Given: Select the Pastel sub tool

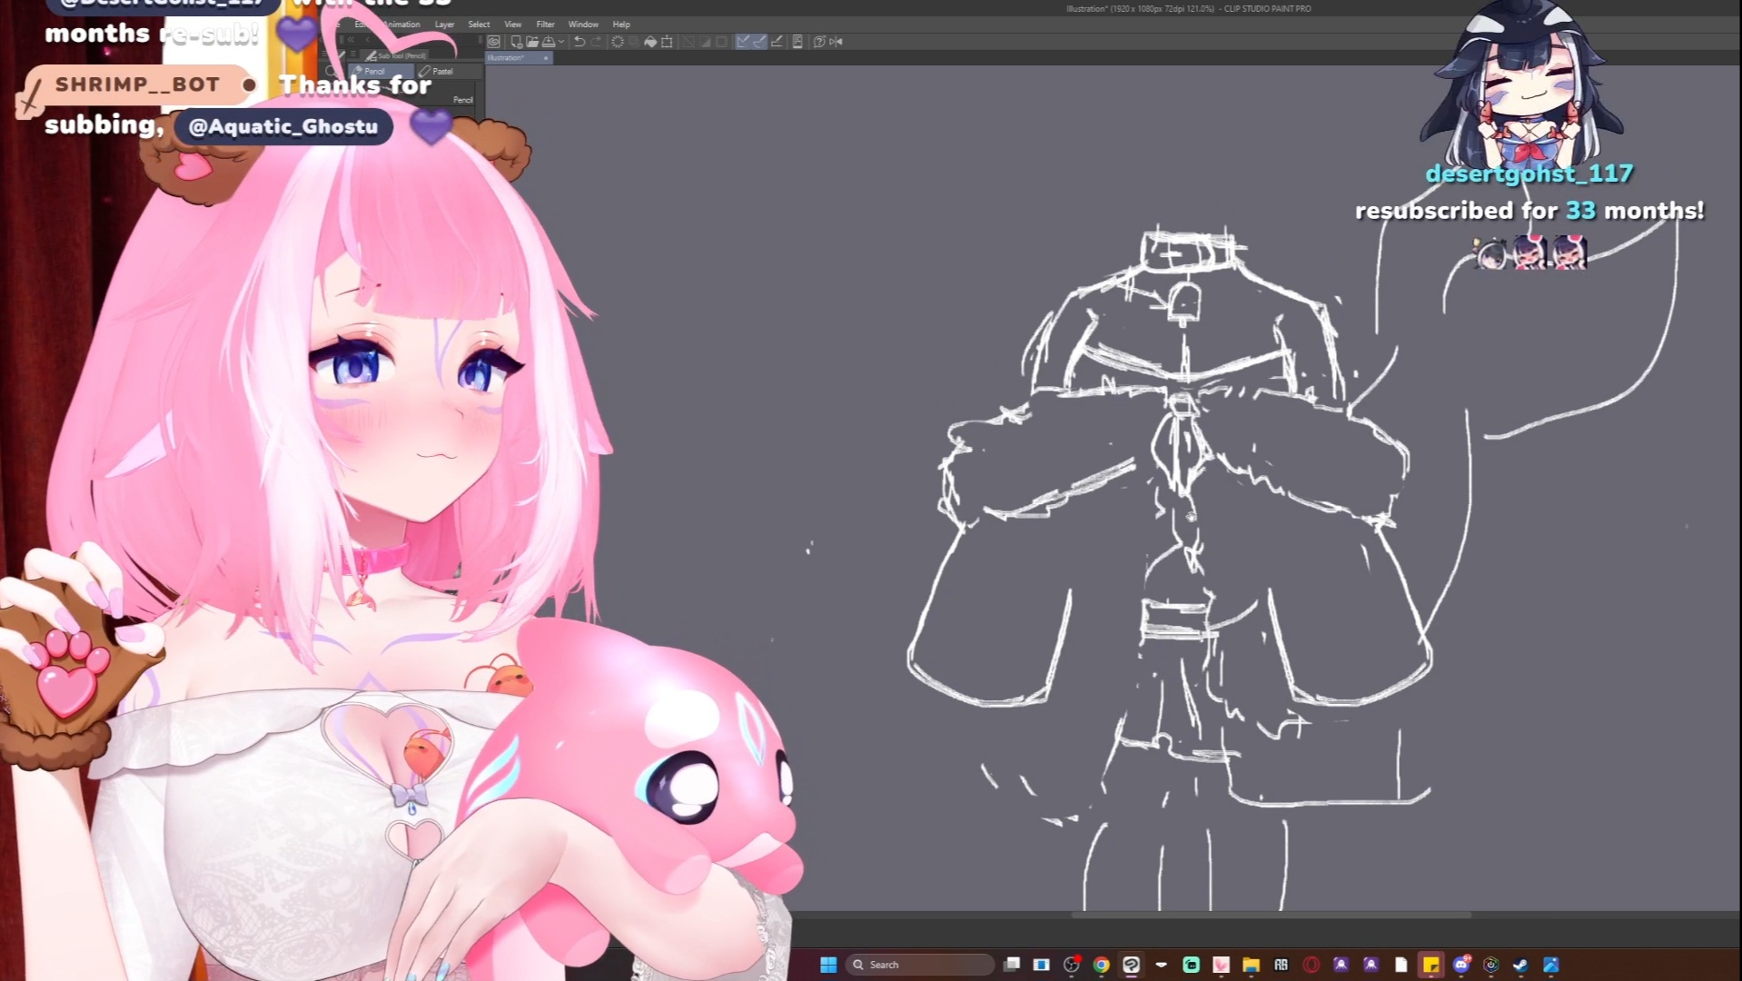Looking at the screenshot, I should point(441,71).
